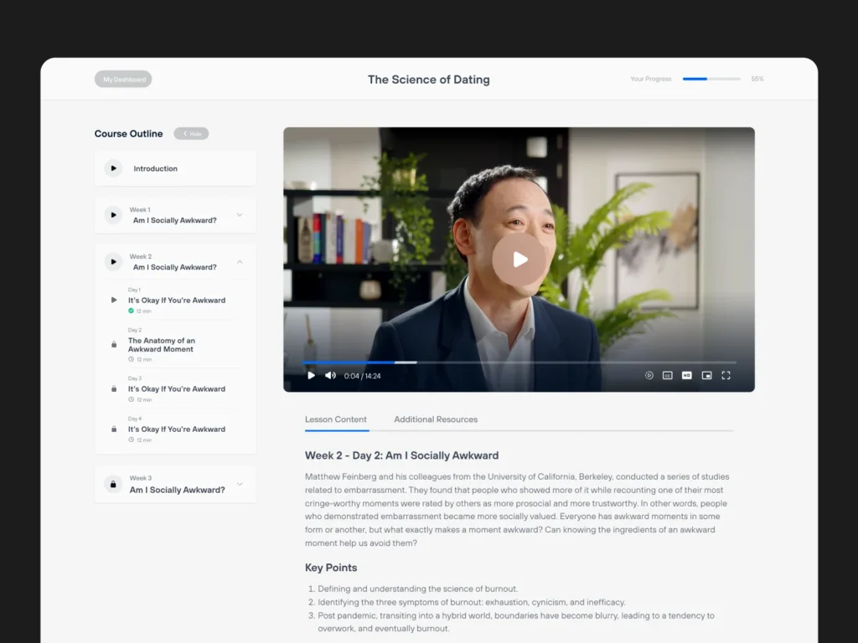
Task: Expand the Week 1 section chevron
Action: [x=240, y=215]
